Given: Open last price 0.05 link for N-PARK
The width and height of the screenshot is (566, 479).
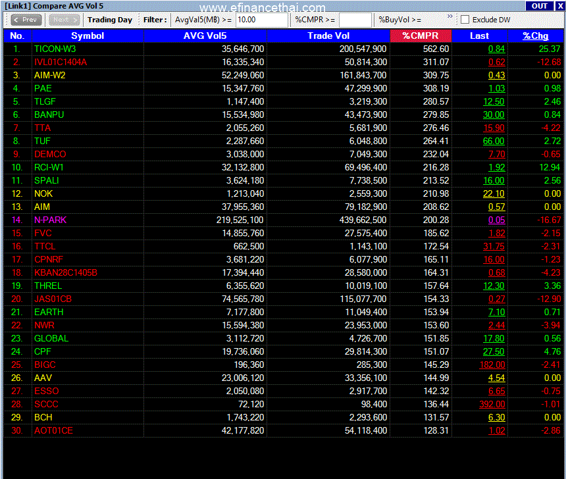Looking at the screenshot, I should tap(497, 220).
